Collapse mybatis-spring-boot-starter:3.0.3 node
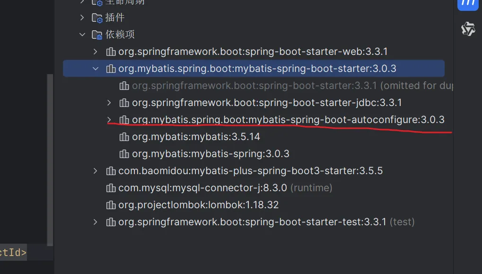The image size is (482, 274). [x=96, y=69]
